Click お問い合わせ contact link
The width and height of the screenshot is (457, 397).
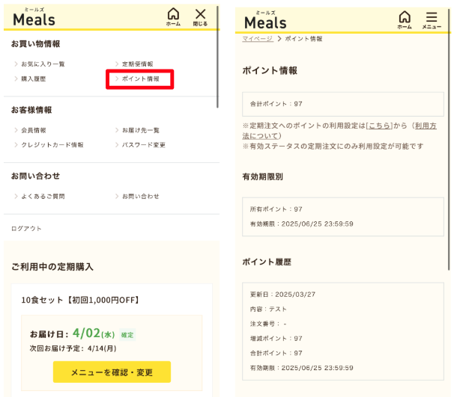(x=141, y=196)
